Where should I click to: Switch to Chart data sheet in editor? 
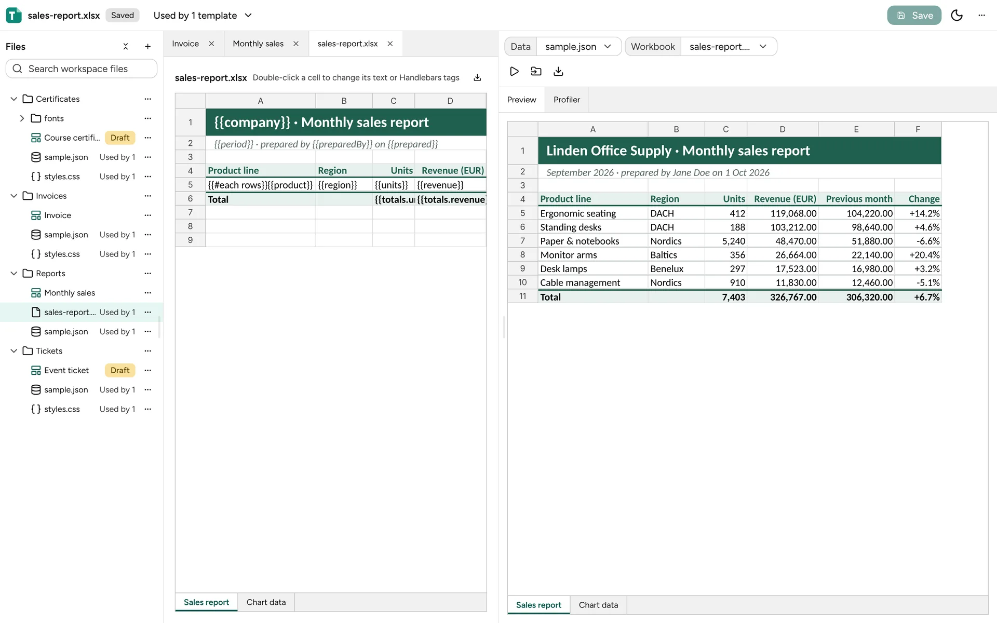[x=266, y=602]
